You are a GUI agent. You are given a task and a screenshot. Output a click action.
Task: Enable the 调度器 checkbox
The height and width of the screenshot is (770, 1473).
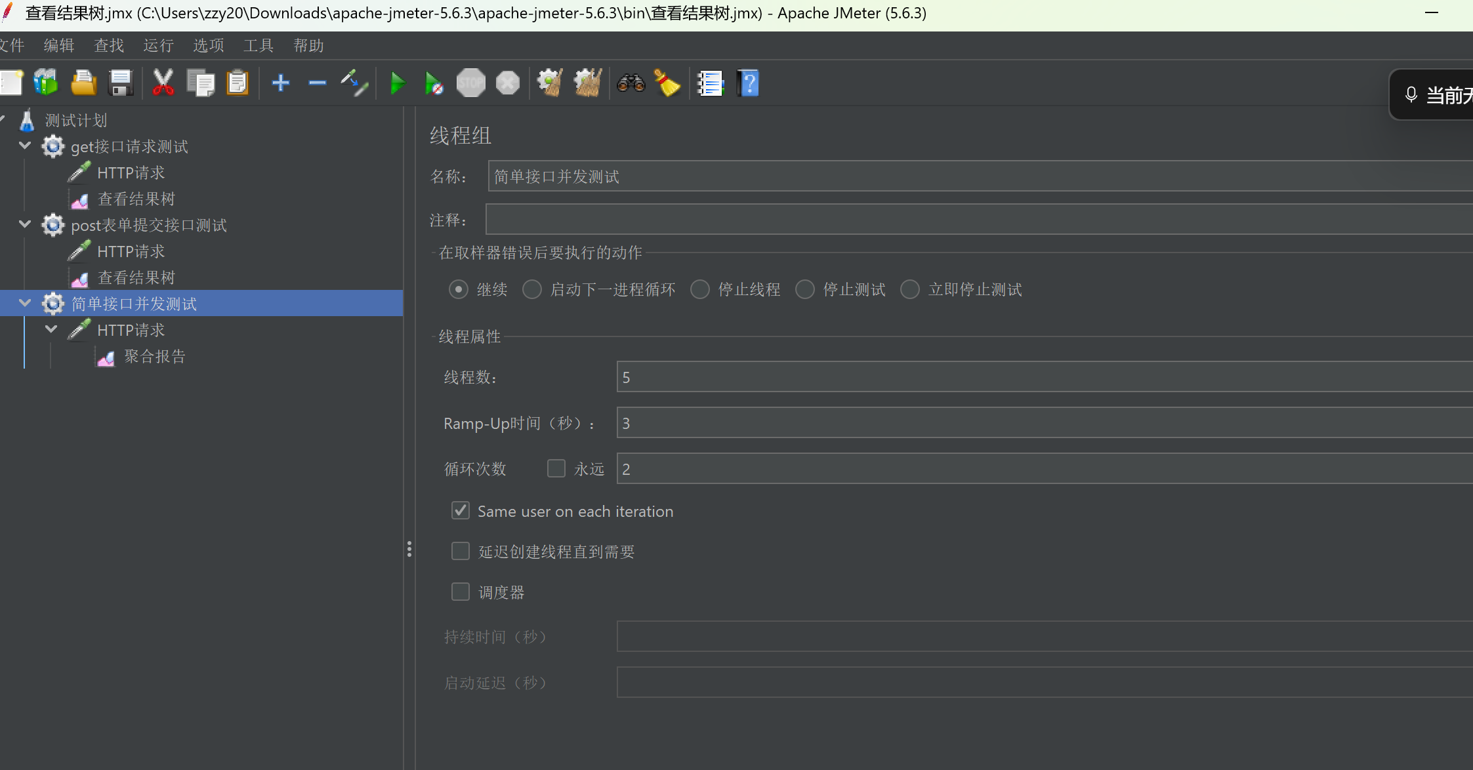click(x=460, y=591)
